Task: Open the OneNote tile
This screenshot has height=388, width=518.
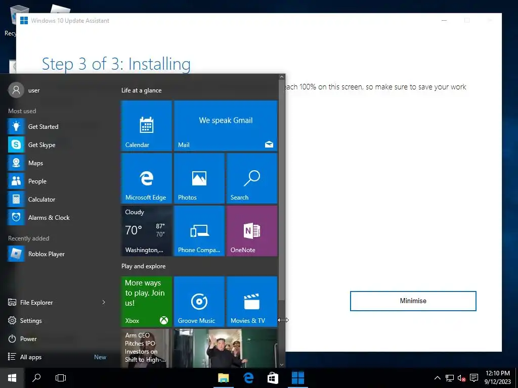Action: (x=252, y=231)
